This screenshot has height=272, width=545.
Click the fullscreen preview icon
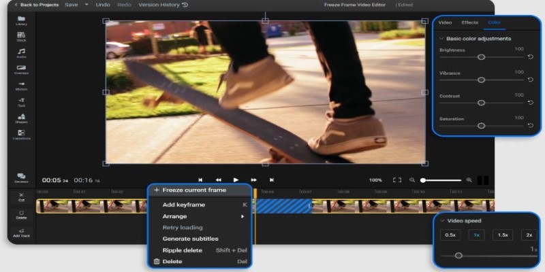397,180
